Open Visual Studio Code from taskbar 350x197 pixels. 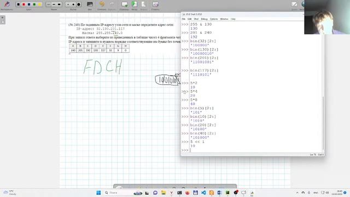coord(203,193)
